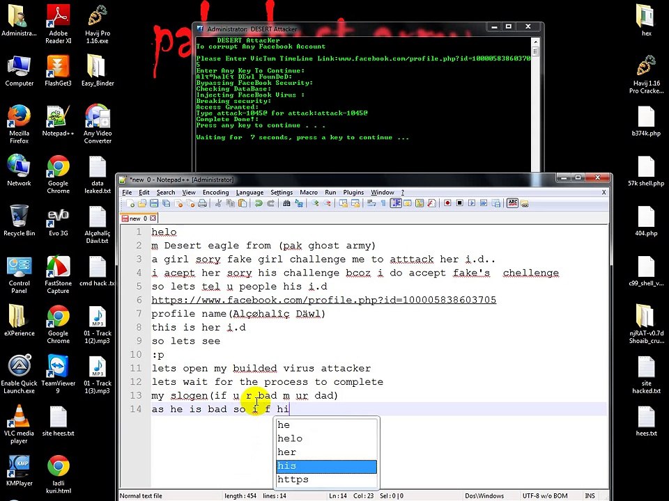669x501 pixels.
Task: Save the document with the Save icon
Action: 154,204
